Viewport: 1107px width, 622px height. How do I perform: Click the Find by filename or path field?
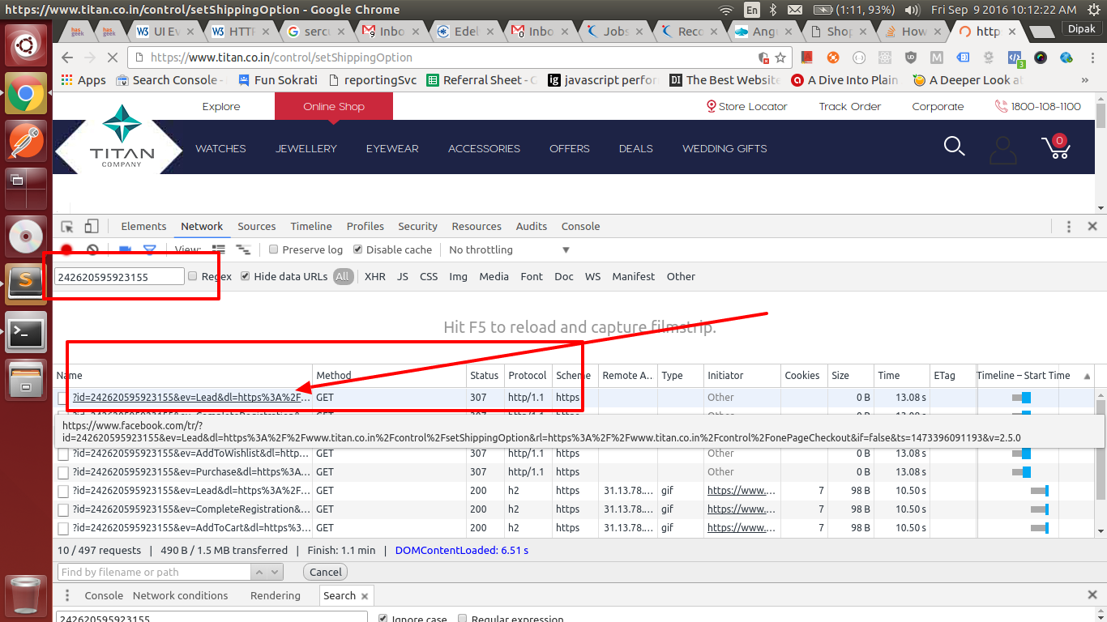154,572
